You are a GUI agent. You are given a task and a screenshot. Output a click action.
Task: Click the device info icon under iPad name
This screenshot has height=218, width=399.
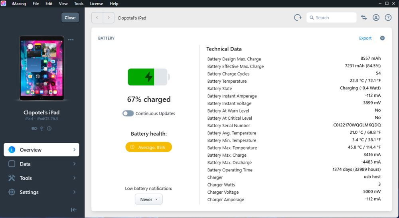49,128
